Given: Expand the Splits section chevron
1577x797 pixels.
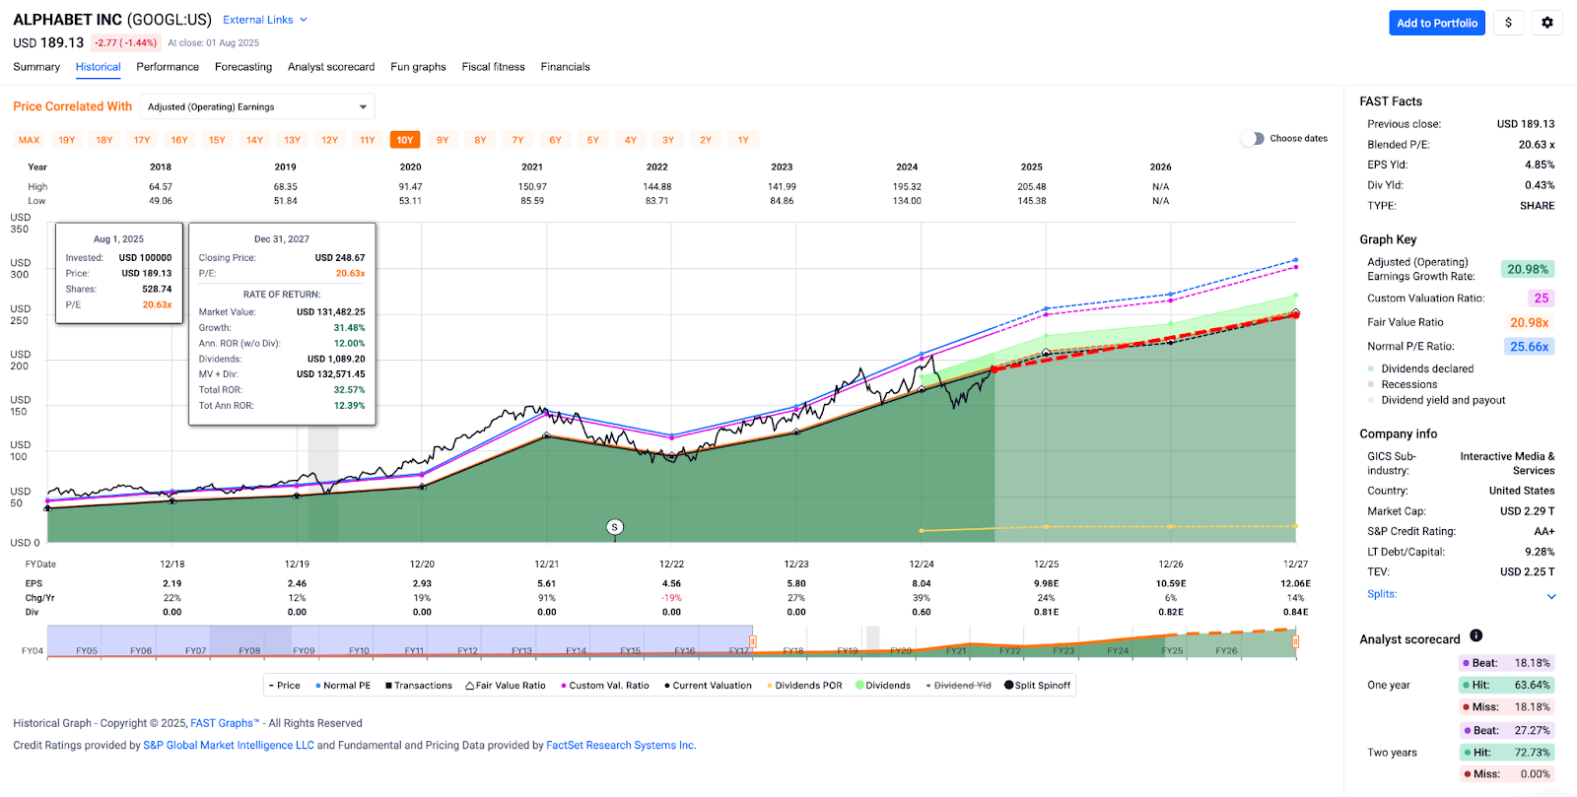Looking at the screenshot, I should (x=1551, y=596).
